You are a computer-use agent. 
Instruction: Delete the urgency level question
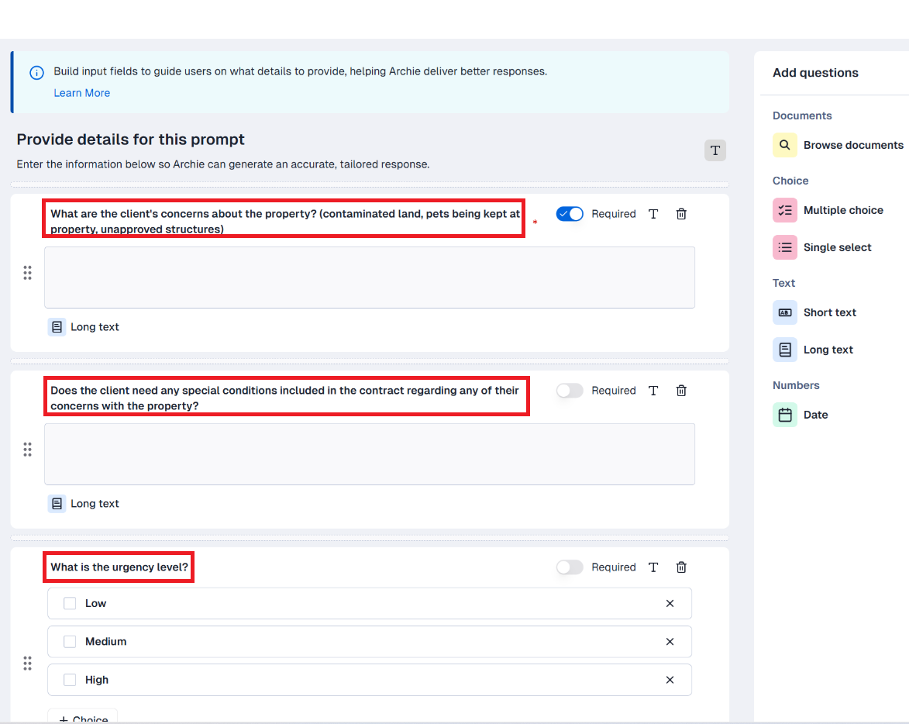681,567
